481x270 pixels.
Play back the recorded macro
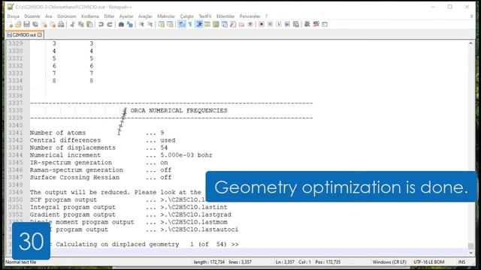(x=279, y=25)
